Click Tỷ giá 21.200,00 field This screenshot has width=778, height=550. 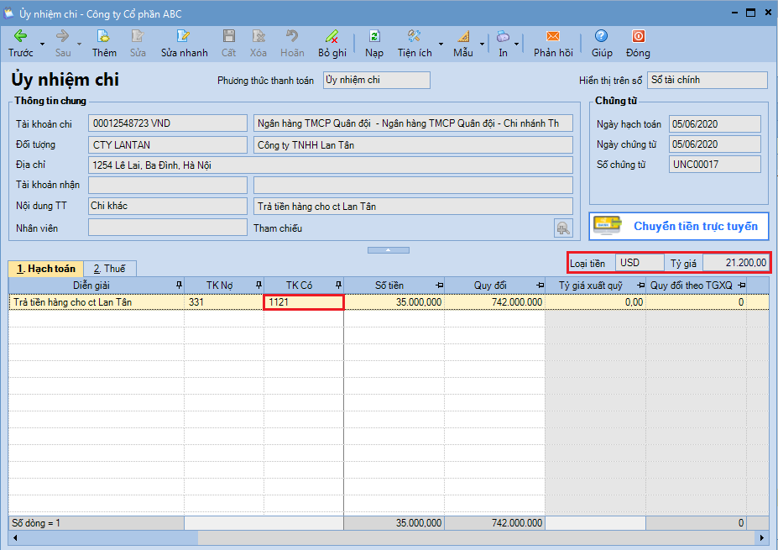pos(736,263)
